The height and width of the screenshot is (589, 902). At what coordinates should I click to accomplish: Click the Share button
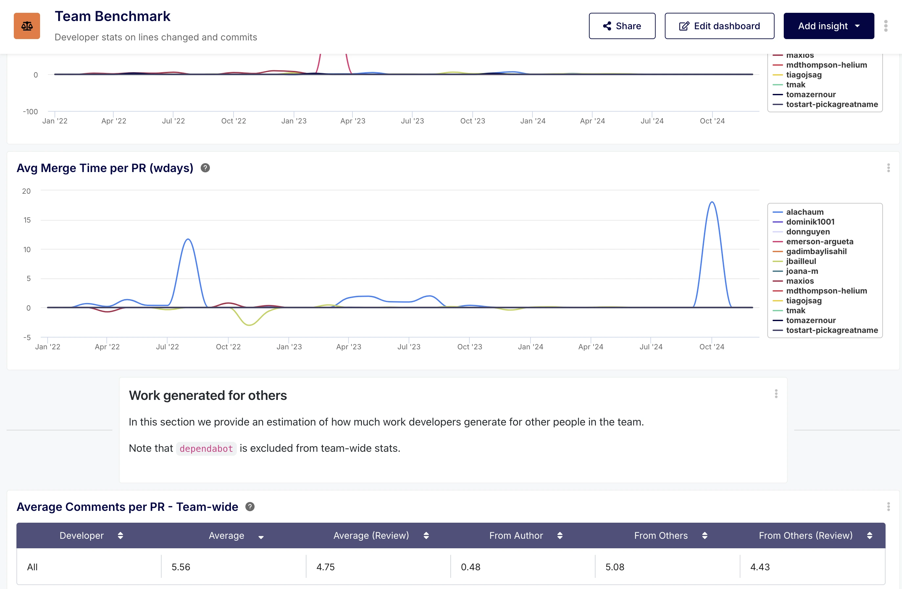[621, 26]
